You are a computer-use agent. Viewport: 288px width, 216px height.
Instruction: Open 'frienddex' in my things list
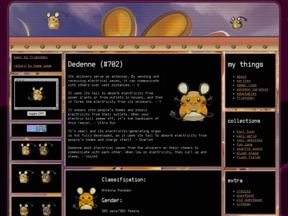click(245, 98)
